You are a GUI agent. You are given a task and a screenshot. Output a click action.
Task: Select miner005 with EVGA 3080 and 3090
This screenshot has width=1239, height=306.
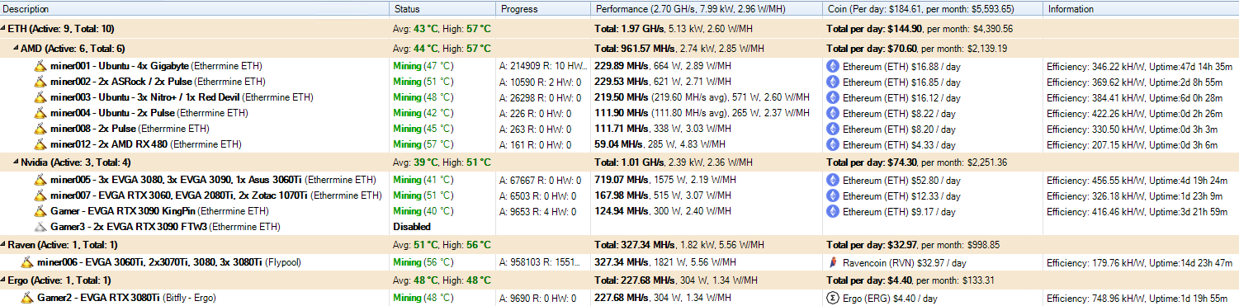coord(213,180)
